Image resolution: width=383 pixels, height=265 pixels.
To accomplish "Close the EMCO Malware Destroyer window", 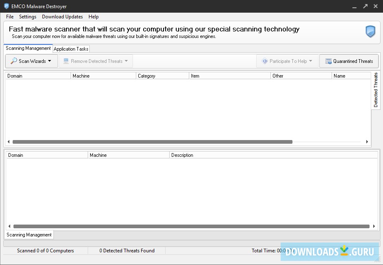I will [376, 6].
